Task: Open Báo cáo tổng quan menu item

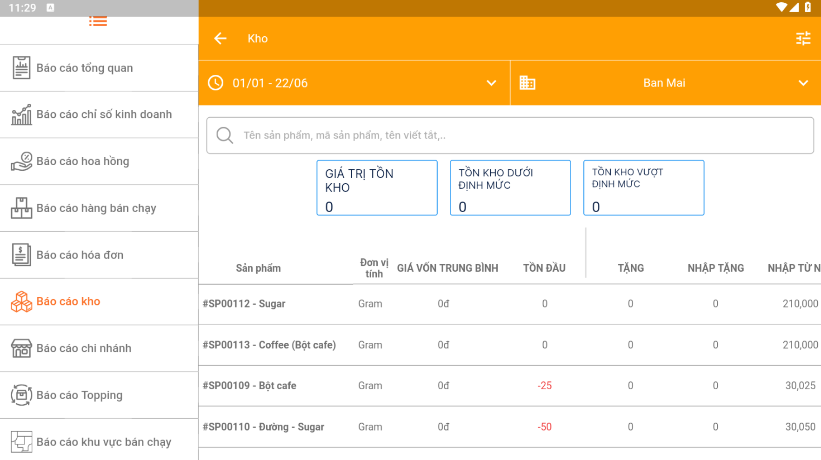Action: (85, 68)
